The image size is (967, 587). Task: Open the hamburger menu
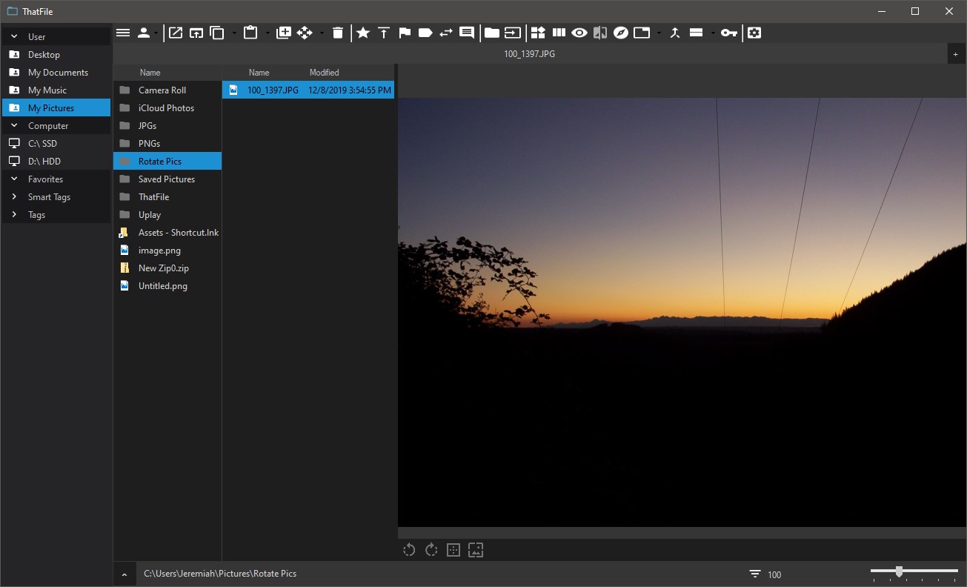point(123,33)
